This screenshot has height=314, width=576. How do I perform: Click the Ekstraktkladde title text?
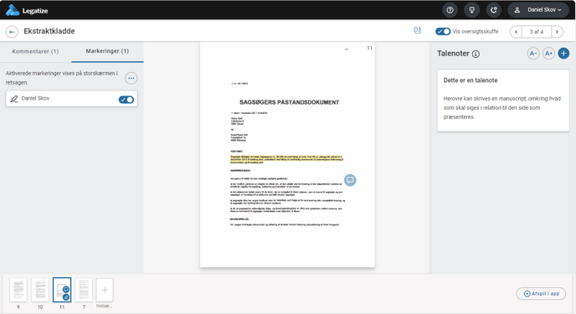[49, 31]
